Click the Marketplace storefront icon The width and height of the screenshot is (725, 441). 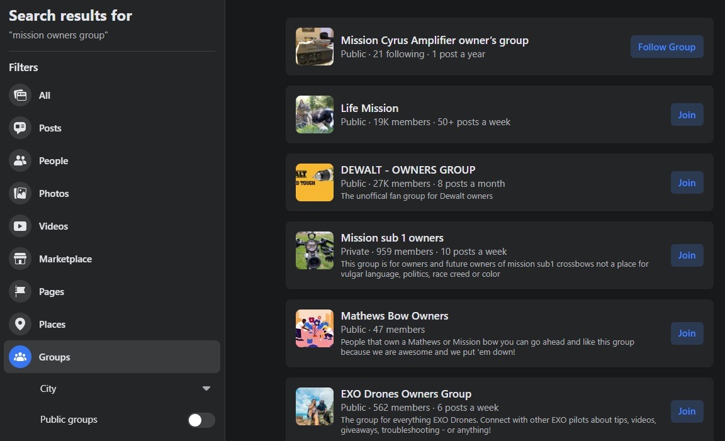[20, 259]
